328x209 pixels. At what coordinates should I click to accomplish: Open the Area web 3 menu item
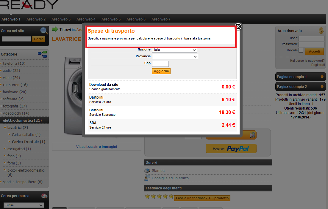tap(61, 19)
